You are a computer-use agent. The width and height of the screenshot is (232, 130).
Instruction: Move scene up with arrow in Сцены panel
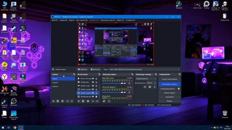coord(67,101)
